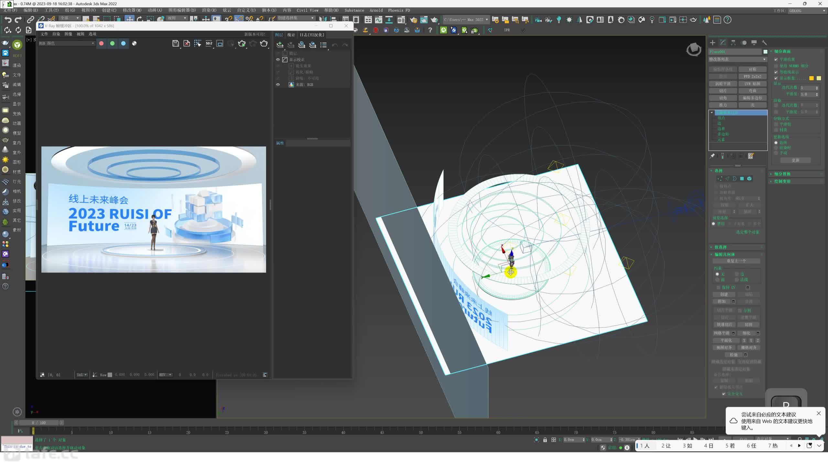Uncheck 等值线显示 checkbox
Viewport: 828px width, 465px height.
pos(776,72)
